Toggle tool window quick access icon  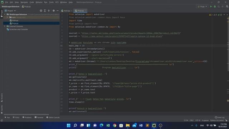pos(2,120)
